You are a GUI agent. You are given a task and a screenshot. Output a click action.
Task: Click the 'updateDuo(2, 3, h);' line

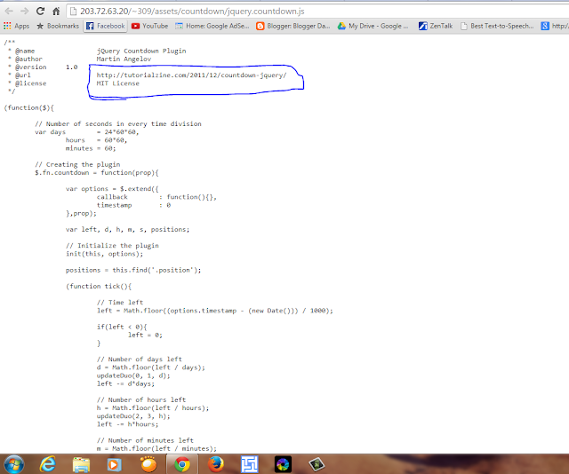pos(133,416)
